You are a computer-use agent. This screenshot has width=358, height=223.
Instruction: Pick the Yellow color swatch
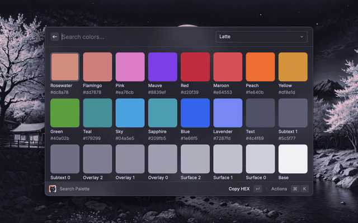pos(293,67)
